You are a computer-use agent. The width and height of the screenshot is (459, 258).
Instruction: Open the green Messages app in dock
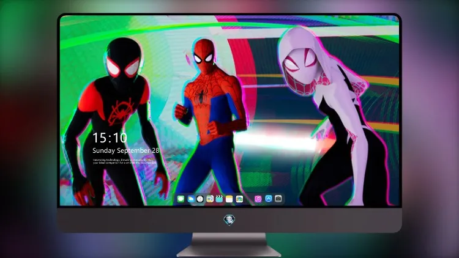coord(181,199)
